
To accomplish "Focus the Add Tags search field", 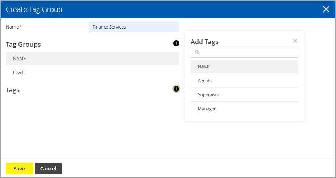I will coord(244,52).
